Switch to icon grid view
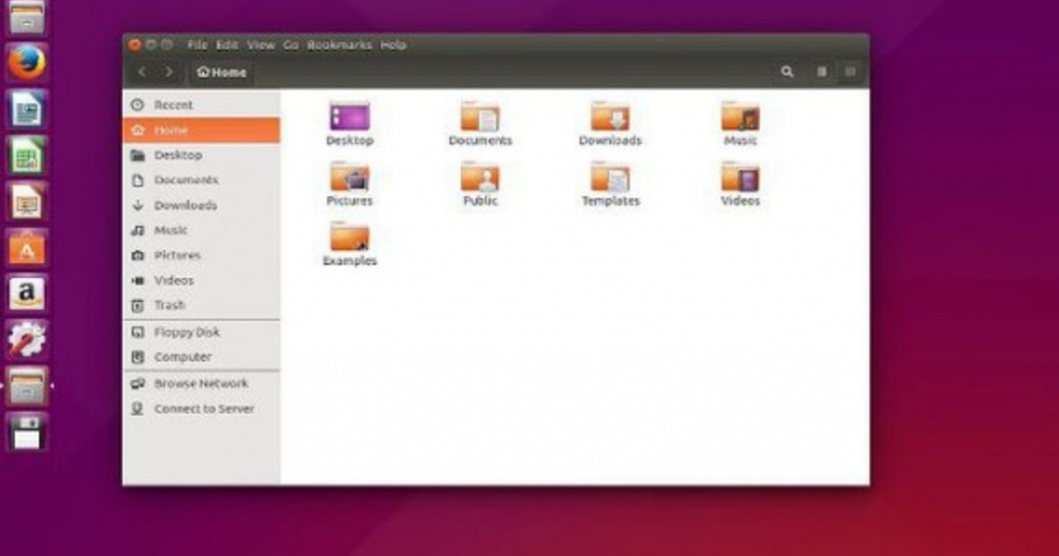This screenshot has height=556, width=1059. click(850, 71)
